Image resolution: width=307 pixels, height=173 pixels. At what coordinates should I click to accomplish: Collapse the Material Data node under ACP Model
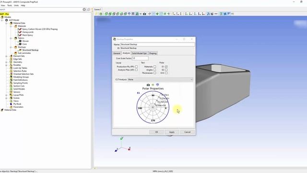click(x=6, y=23)
